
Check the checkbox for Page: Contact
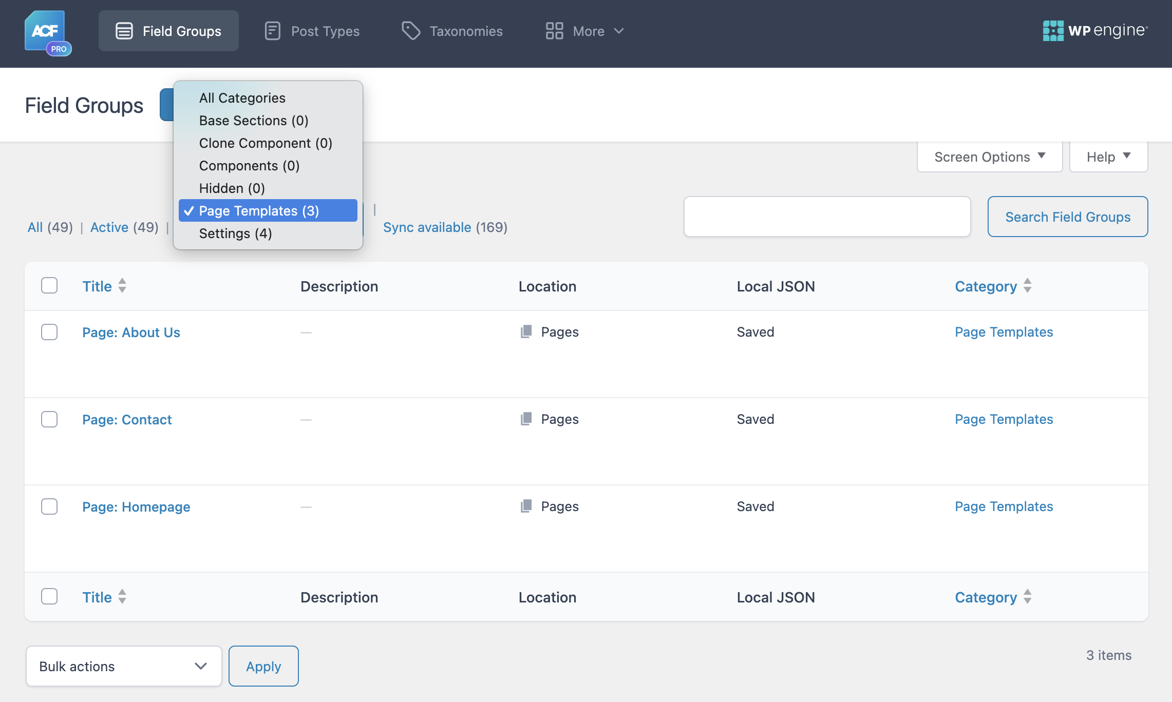[x=49, y=419]
